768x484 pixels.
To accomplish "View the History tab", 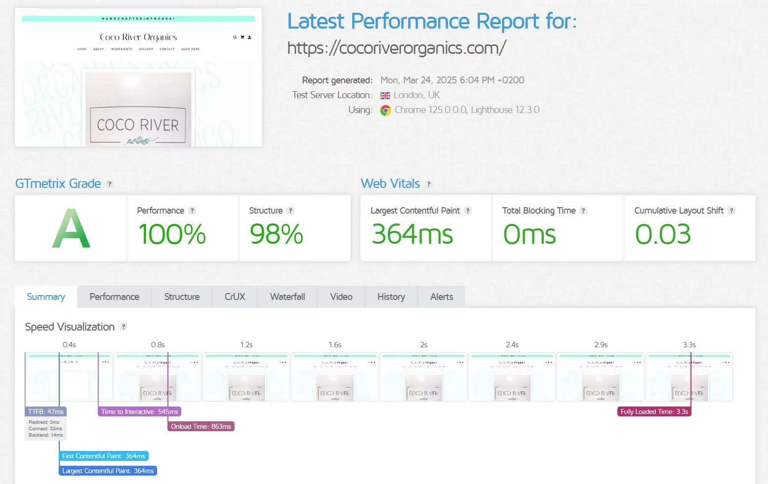I will click(x=391, y=297).
